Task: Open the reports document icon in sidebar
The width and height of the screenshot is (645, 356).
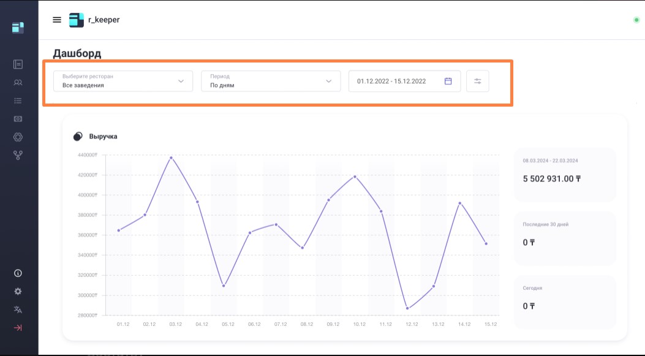Action: click(x=18, y=64)
